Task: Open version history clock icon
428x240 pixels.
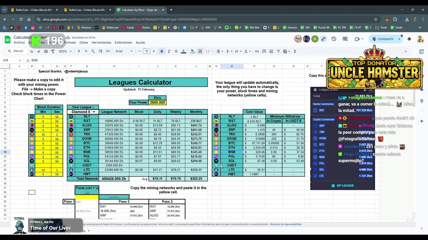Action: pos(334,39)
